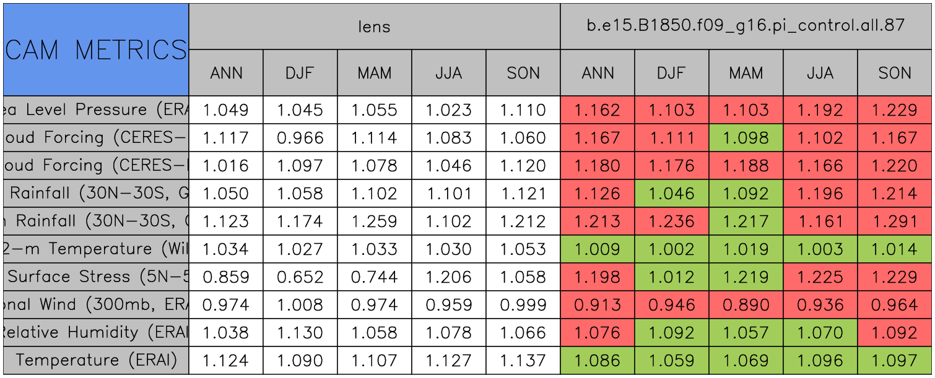The height and width of the screenshot is (378, 935).
Task: Select the green cell showing 1.098
Action: (x=746, y=137)
